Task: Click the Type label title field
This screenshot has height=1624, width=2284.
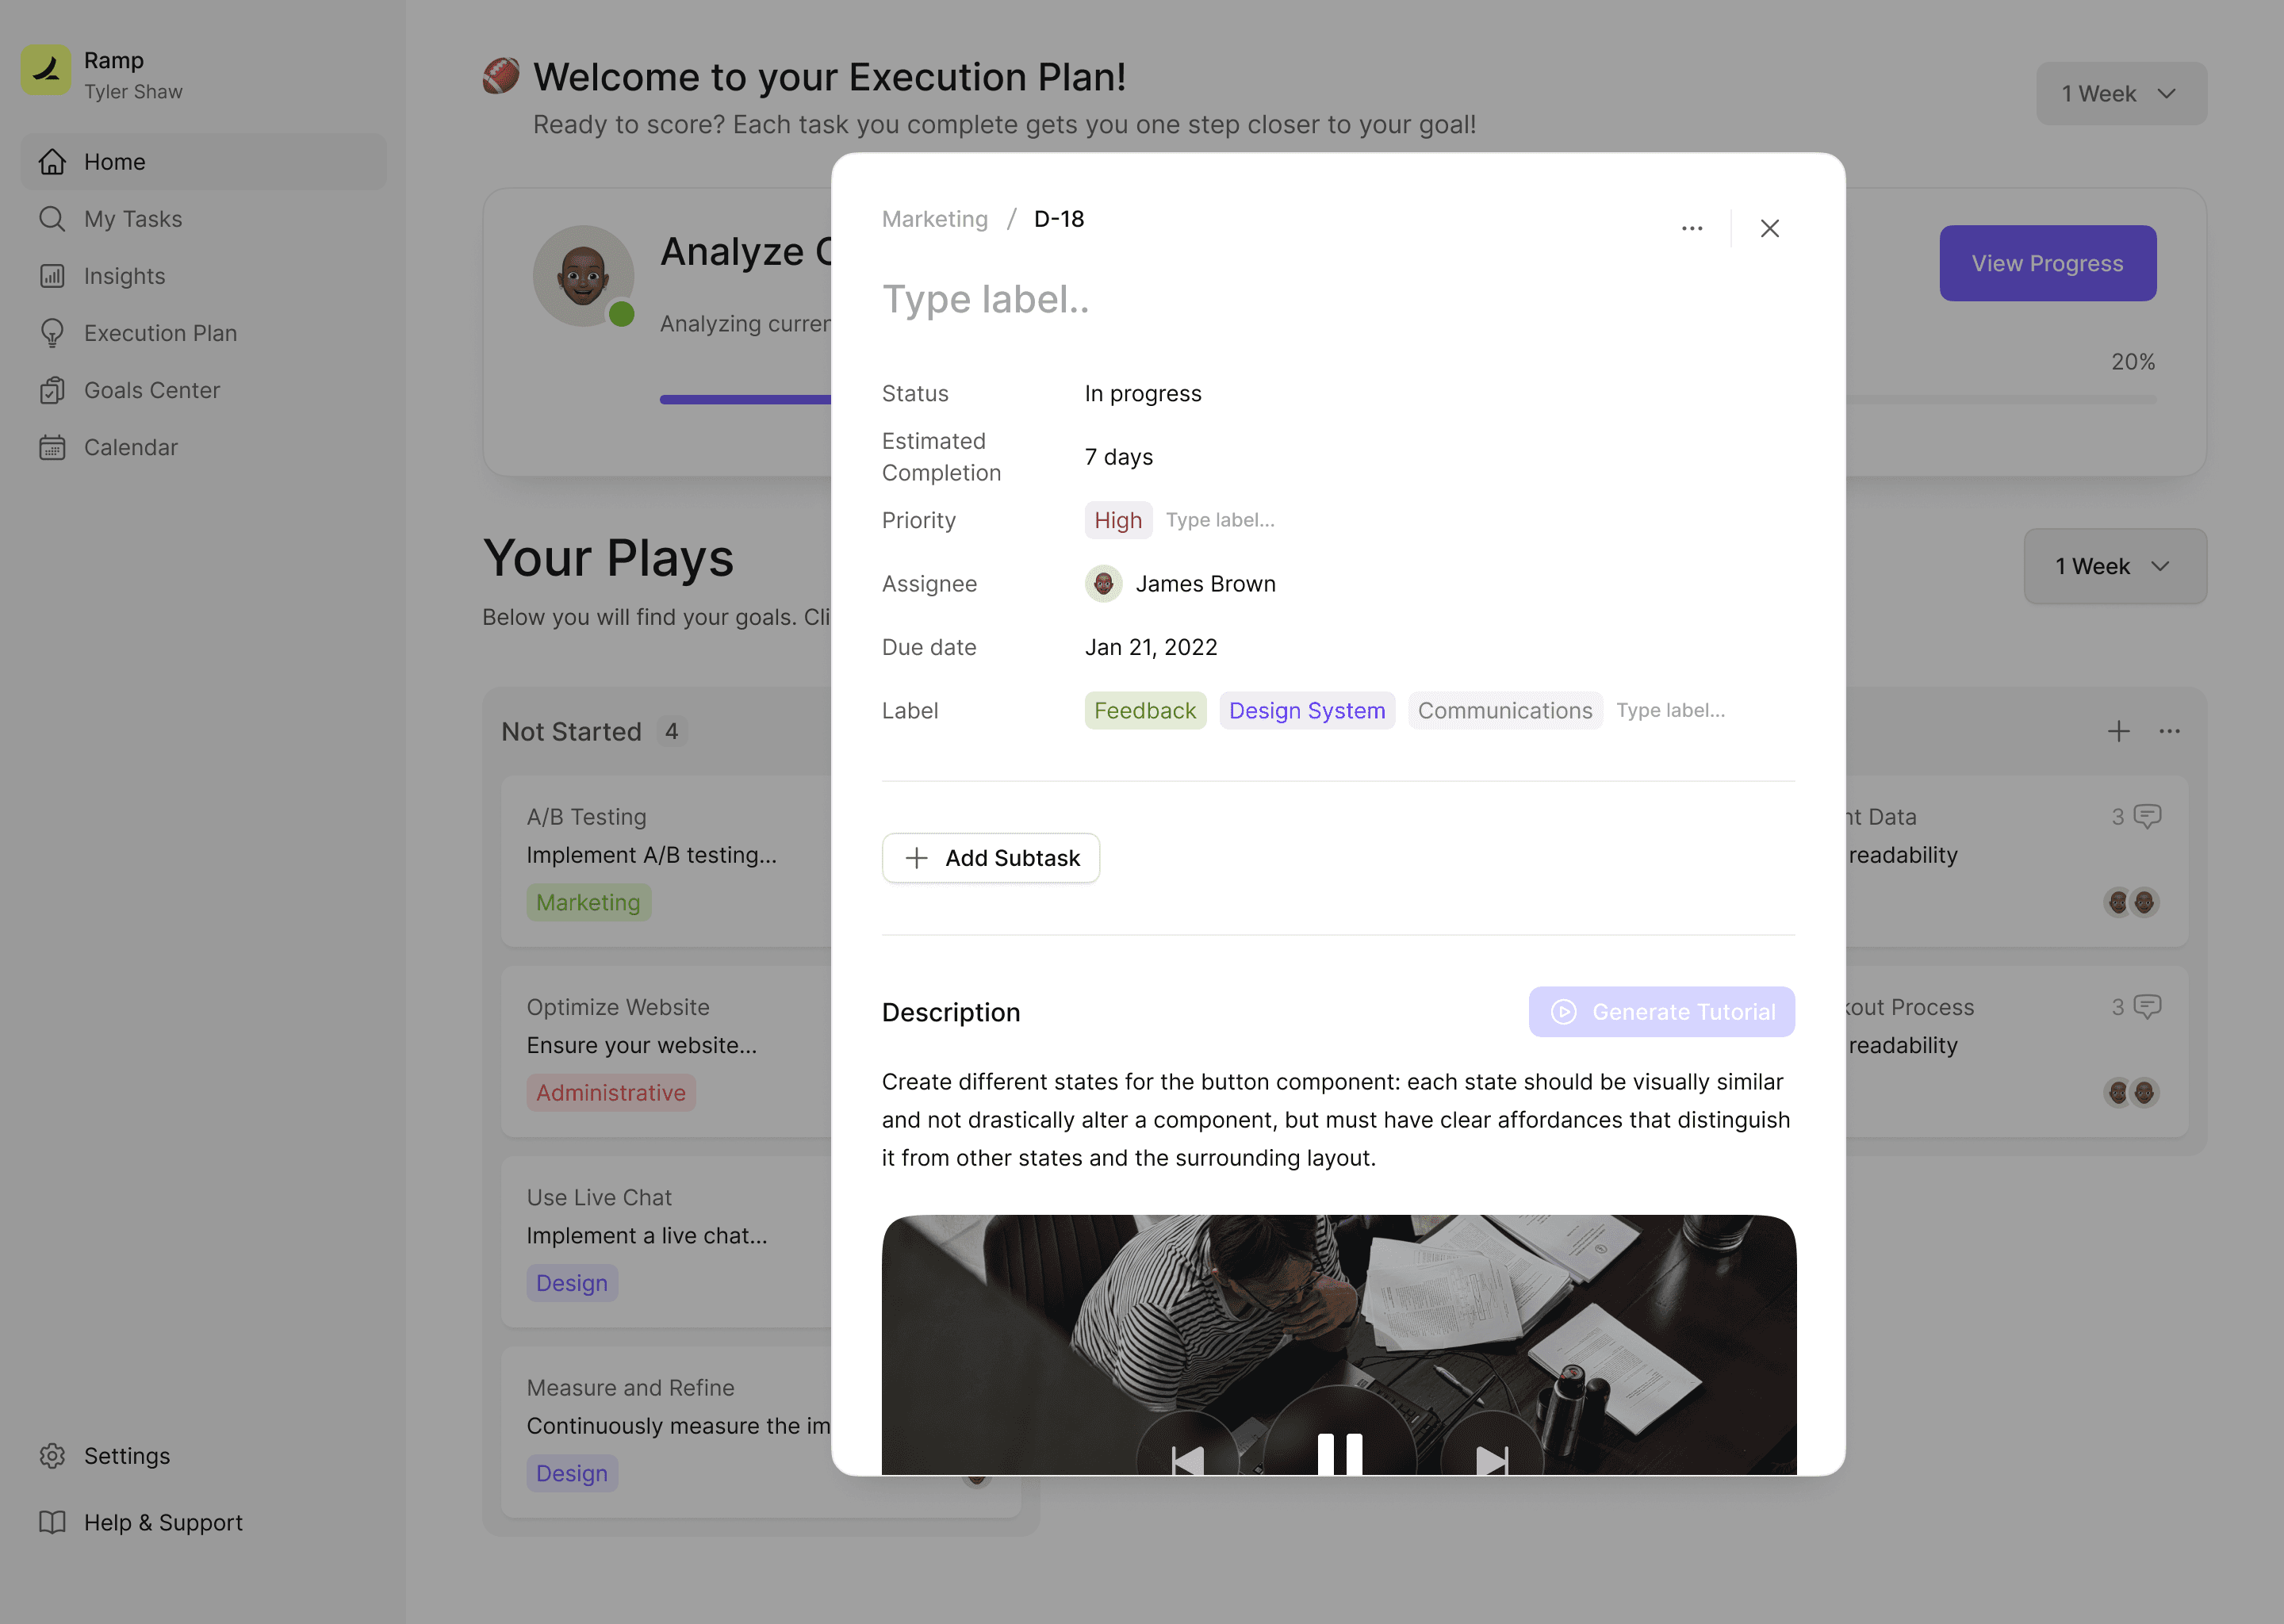Action: tap(985, 299)
